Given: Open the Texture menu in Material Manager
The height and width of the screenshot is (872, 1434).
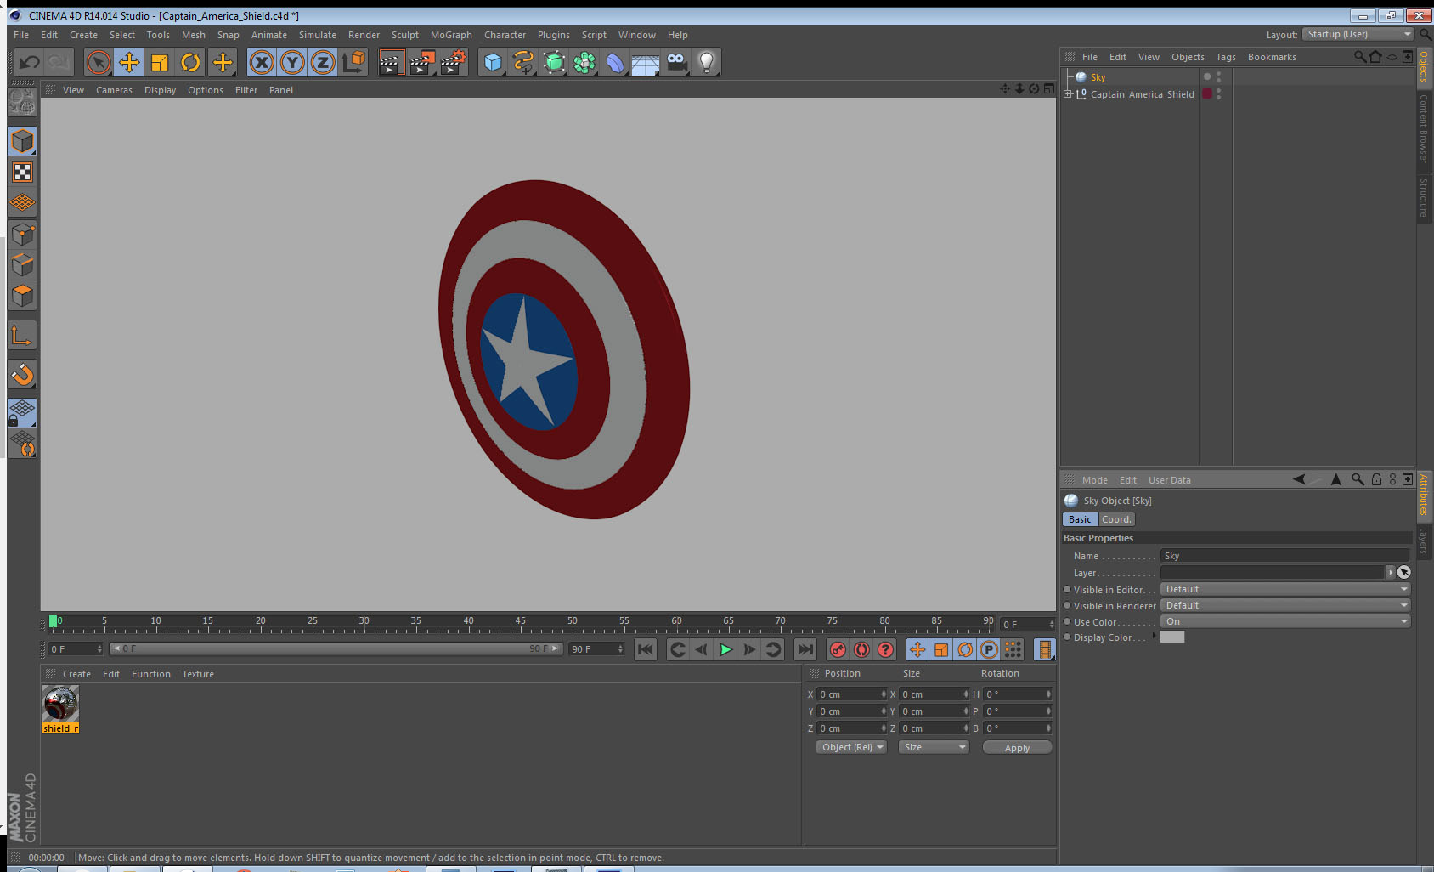Looking at the screenshot, I should click(x=198, y=674).
